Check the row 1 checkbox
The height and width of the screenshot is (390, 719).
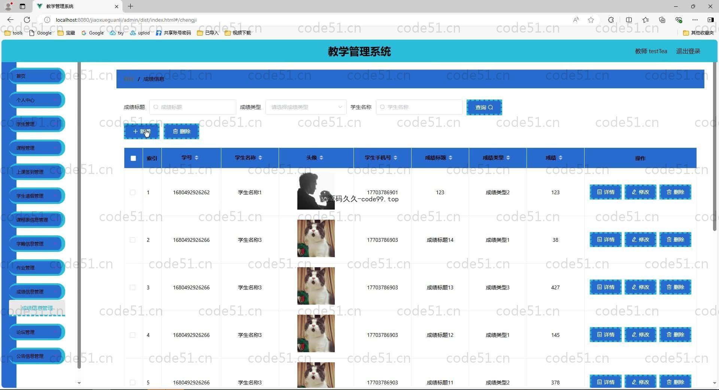click(133, 192)
